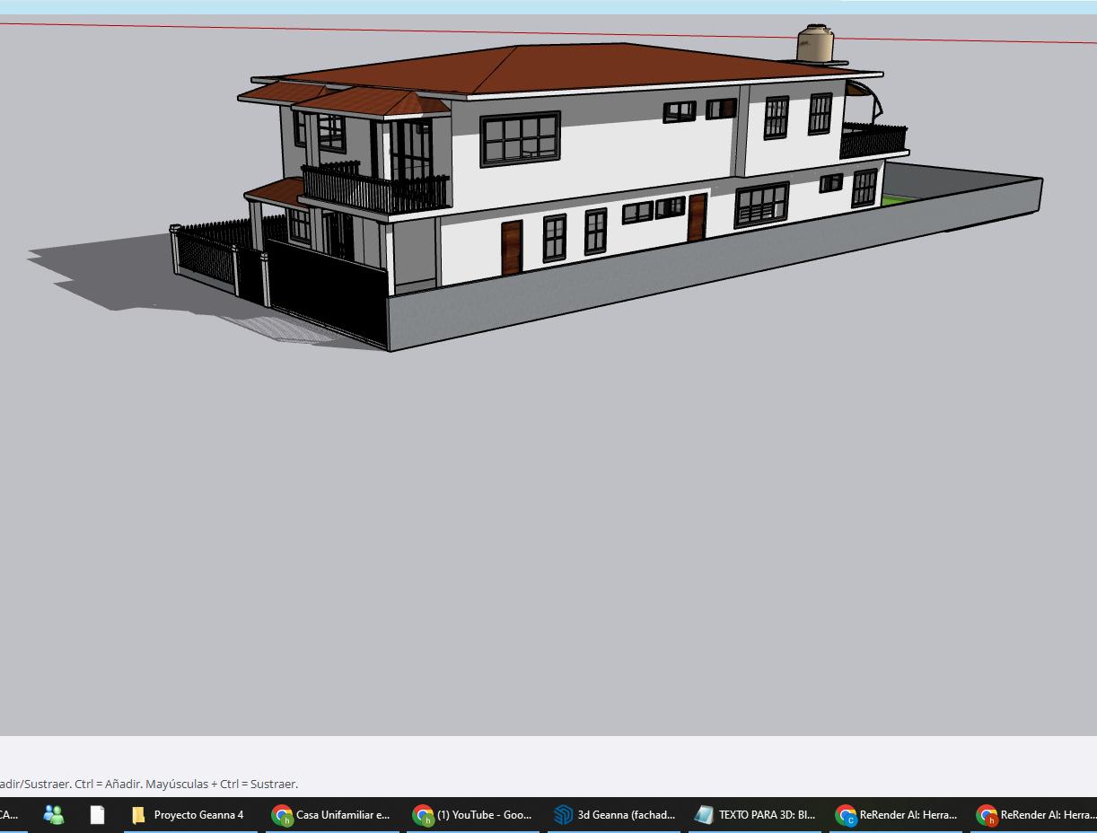
Task: Select the front balcony railing
Action: (x=374, y=191)
